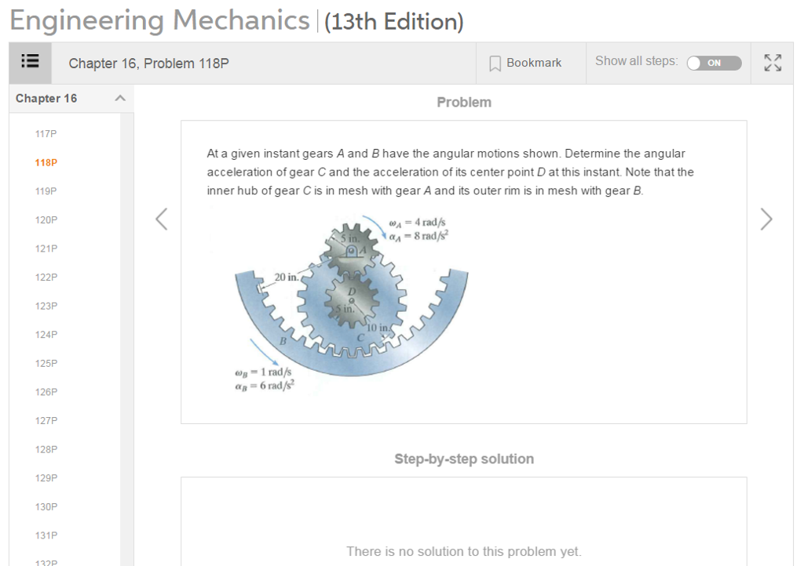Collapse the Chapter 16 section chevron
Viewport: 804px width, 566px height.
click(119, 99)
